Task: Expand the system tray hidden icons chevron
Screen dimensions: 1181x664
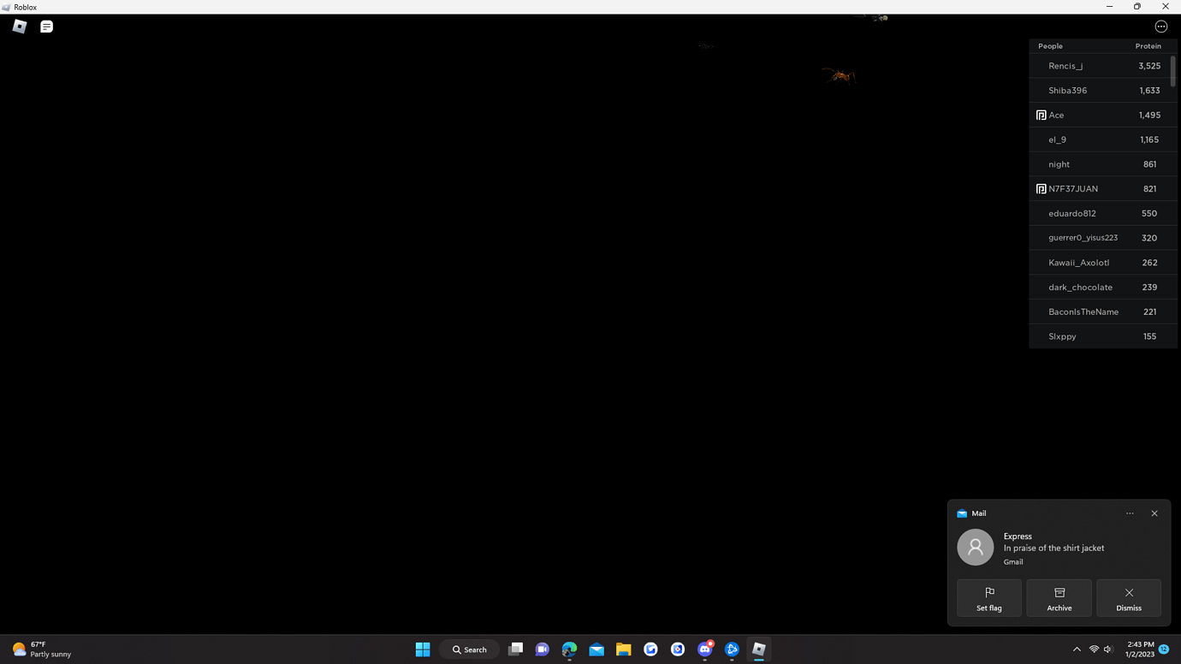Action: (x=1077, y=649)
